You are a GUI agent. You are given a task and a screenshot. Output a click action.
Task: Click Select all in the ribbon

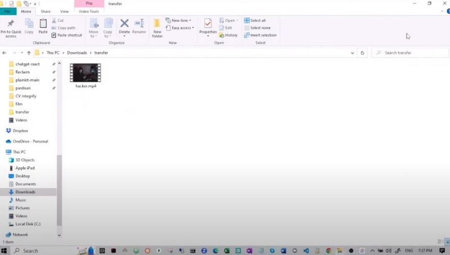pyautogui.click(x=255, y=20)
